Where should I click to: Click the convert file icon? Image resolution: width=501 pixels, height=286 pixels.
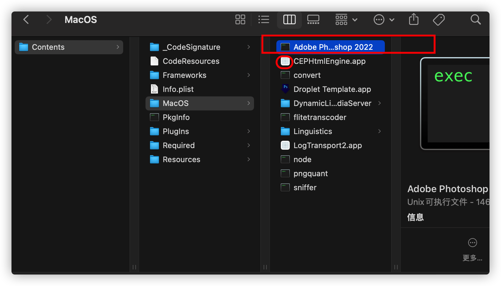pos(285,75)
